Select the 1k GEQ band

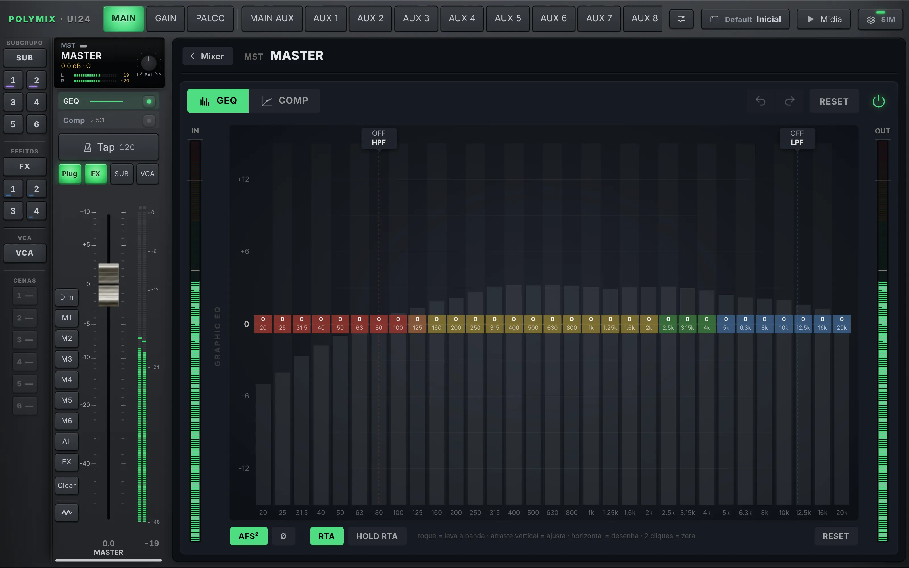[x=591, y=323]
